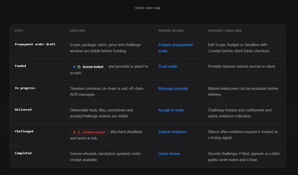Click the 'Edit Scope, Budget or Deadline' cell
This screenshot has width=298, height=175.
239,48
